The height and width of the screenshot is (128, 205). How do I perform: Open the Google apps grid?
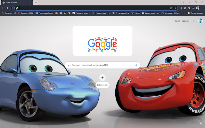(x=194, y=21)
